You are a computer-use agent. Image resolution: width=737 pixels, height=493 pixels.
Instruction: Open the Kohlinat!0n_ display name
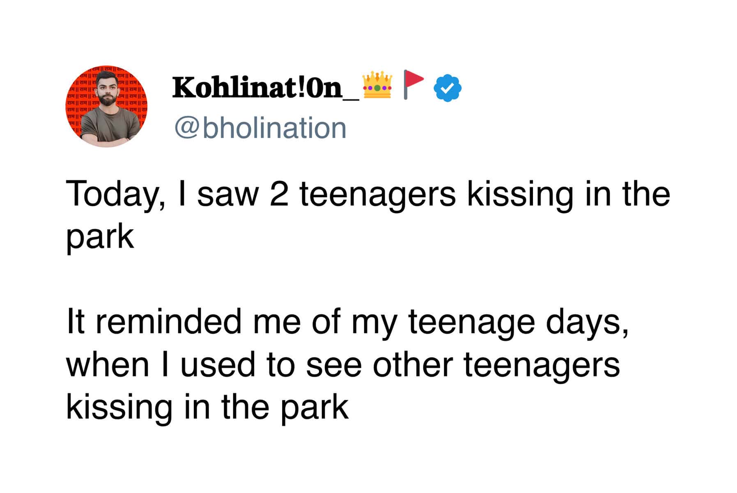click(265, 88)
